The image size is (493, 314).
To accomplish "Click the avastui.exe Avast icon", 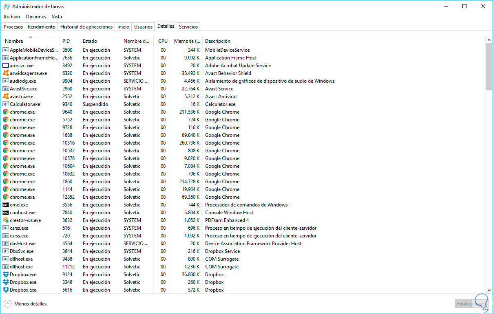I will [6, 97].
